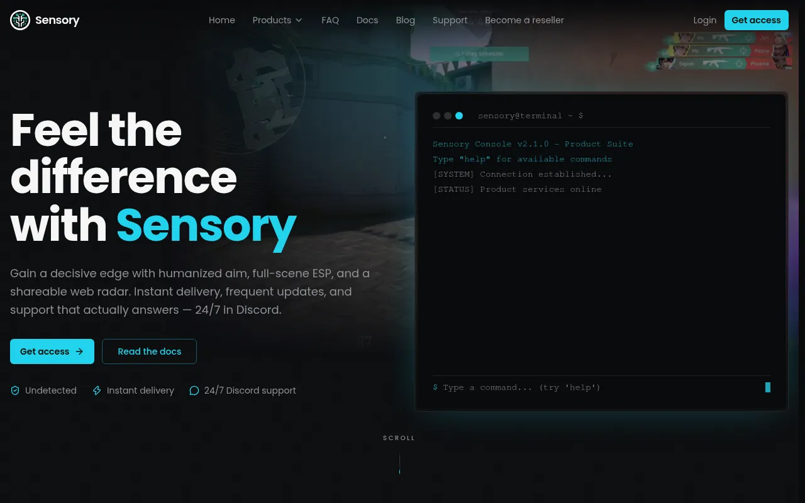
Task: Click the Undetected label text
Action: click(51, 390)
